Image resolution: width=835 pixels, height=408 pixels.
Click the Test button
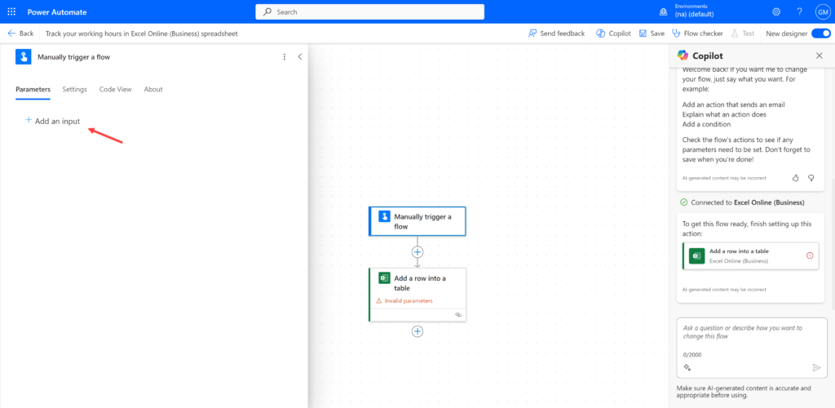tap(742, 33)
